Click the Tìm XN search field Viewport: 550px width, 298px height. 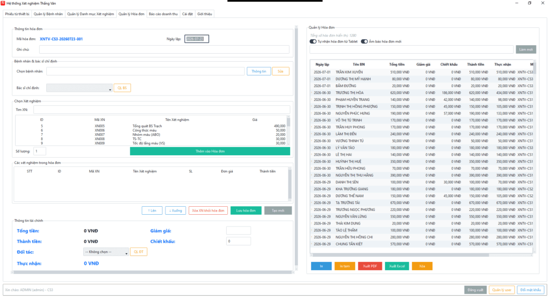(x=162, y=110)
